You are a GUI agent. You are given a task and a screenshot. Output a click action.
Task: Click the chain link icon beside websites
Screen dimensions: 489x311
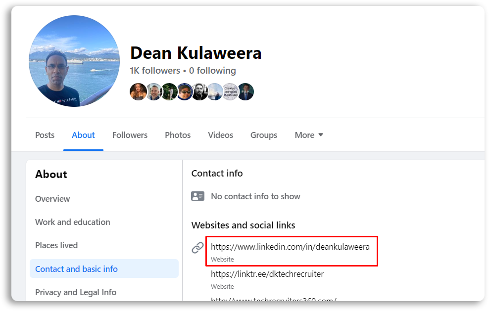[x=197, y=248]
